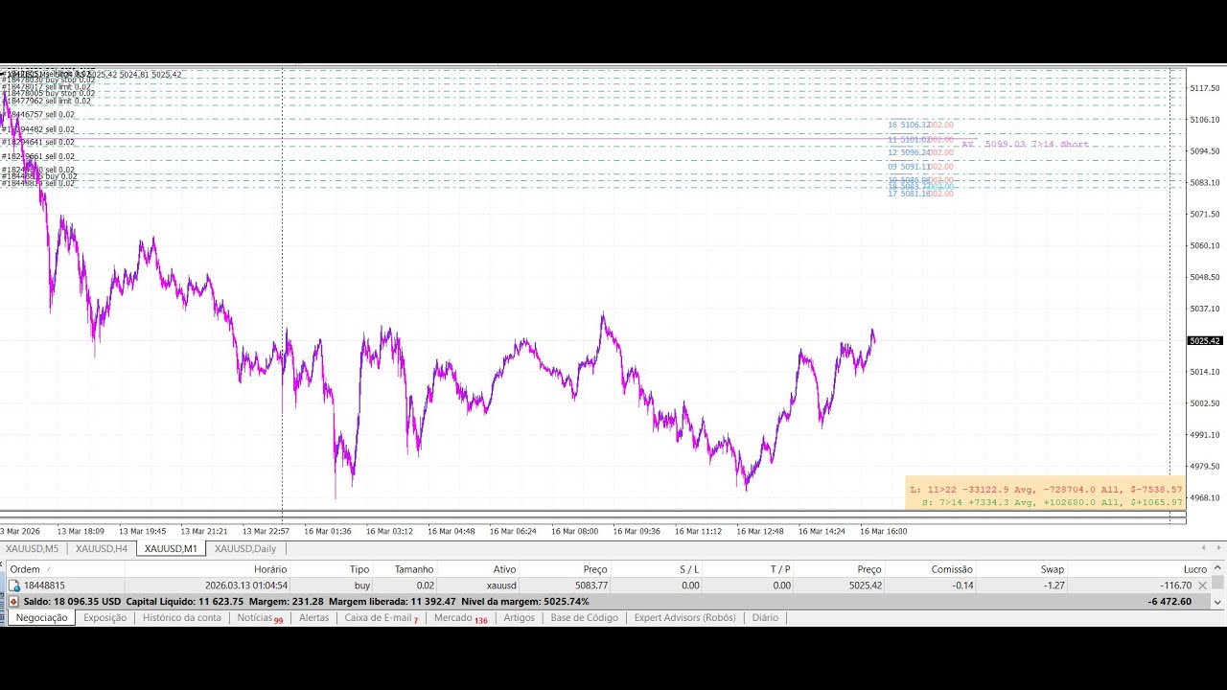Image resolution: width=1227 pixels, height=690 pixels.
Task: Open the Notícias tab
Action: click(x=260, y=618)
